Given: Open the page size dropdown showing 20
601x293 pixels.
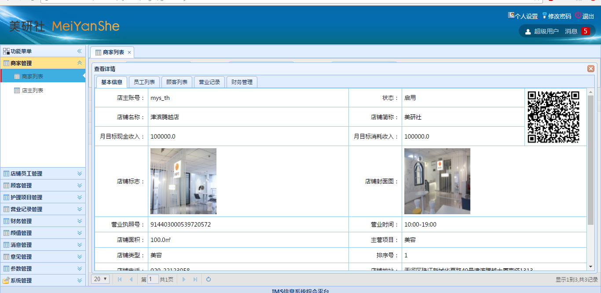Looking at the screenshot, I should click(x=101, y=279).
